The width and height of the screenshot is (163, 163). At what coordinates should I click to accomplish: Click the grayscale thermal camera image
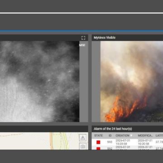point(39,81)
